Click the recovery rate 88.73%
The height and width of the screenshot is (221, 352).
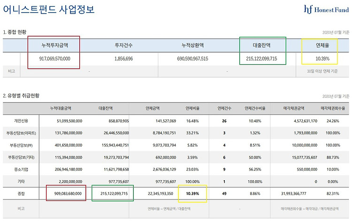click(x=333, y=157)
